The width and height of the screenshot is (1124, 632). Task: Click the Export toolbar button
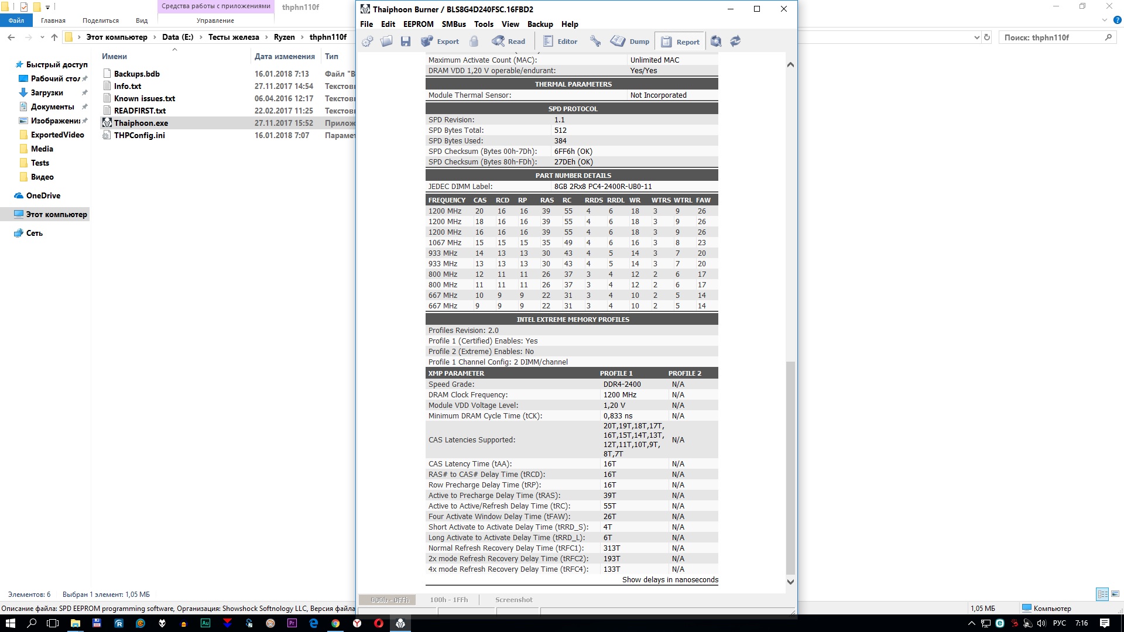440,42
